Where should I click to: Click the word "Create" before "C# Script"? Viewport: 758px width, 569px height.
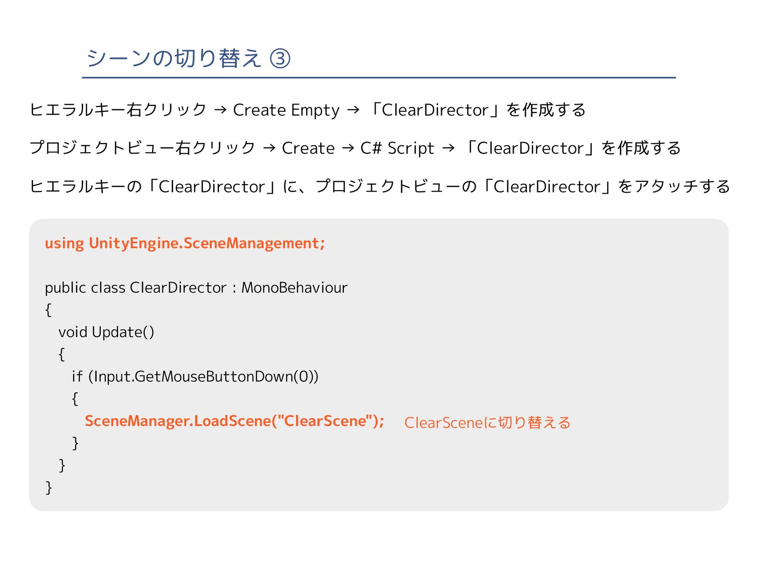point(308,148)
